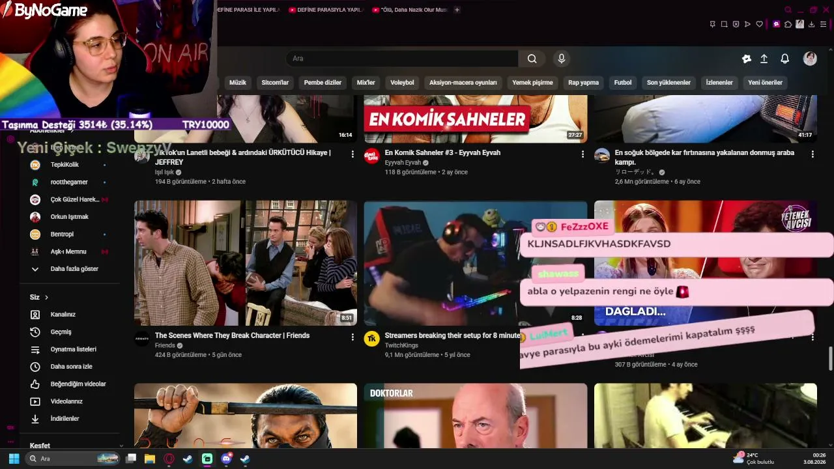
Task: Open the rootthegamer subscription channel
Action: coord(70,182)
